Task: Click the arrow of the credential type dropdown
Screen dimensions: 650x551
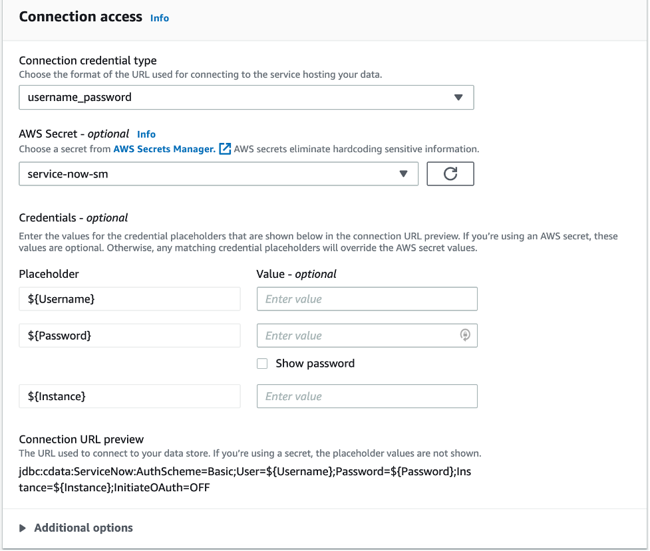Action: 458,97
